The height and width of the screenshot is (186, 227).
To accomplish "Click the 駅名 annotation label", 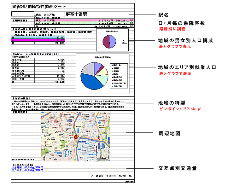I will [x=163, y=15].
